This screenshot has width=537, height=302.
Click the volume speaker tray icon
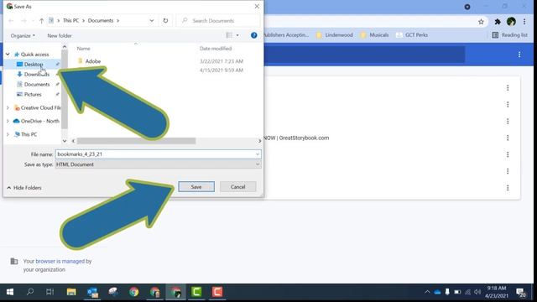point(477,292)
